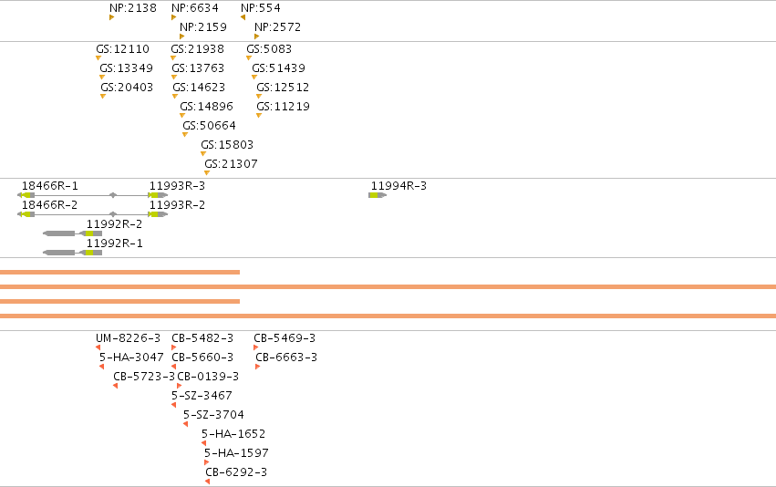The image size is (776, 487).
Task: Select the GS:15803 feature label
Action: (227, 145)
